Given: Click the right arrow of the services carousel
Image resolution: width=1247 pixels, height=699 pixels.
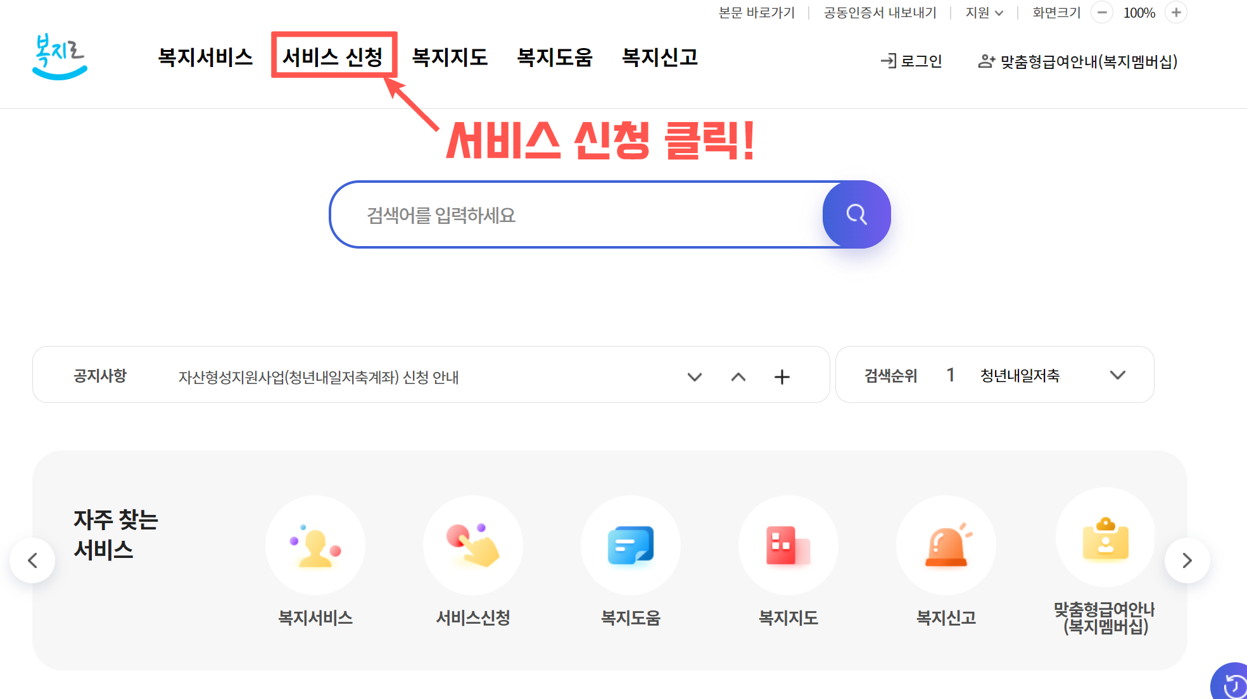Looking at the screenshot, I should point(1187,560).
